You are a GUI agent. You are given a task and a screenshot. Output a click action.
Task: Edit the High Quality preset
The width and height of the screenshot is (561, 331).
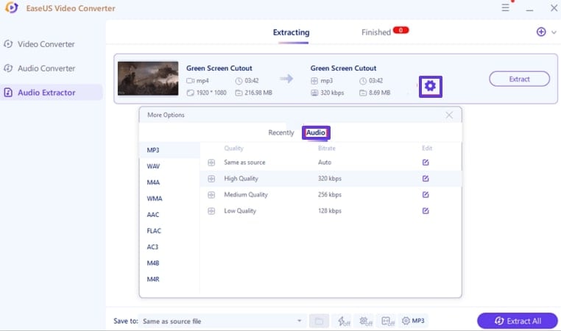tap(426, 178)
